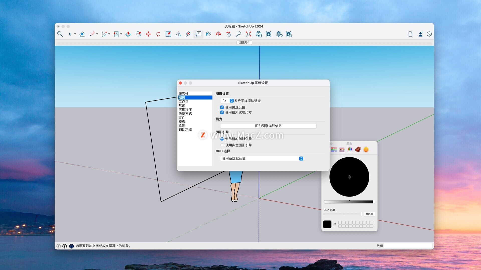Click the add user collaborator icon
481x270 pixels.
click(x=420, y=34)
